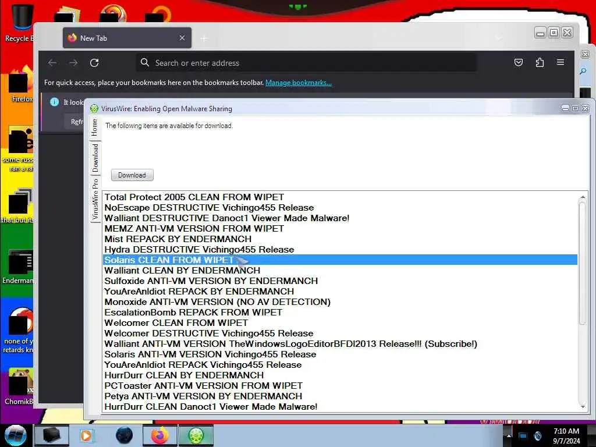Select the New Tab tab
Image resolution: width=596 pixels, height=447 pixels.
pyautogui.click(x=127, y=38)
